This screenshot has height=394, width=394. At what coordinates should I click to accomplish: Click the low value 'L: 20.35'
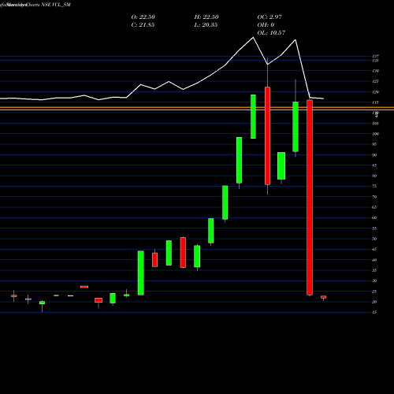click(206, 25)
